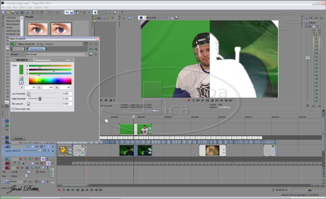
Task: Click Save Snapshot icon in preview toolbar
Action: pos(176,18)
